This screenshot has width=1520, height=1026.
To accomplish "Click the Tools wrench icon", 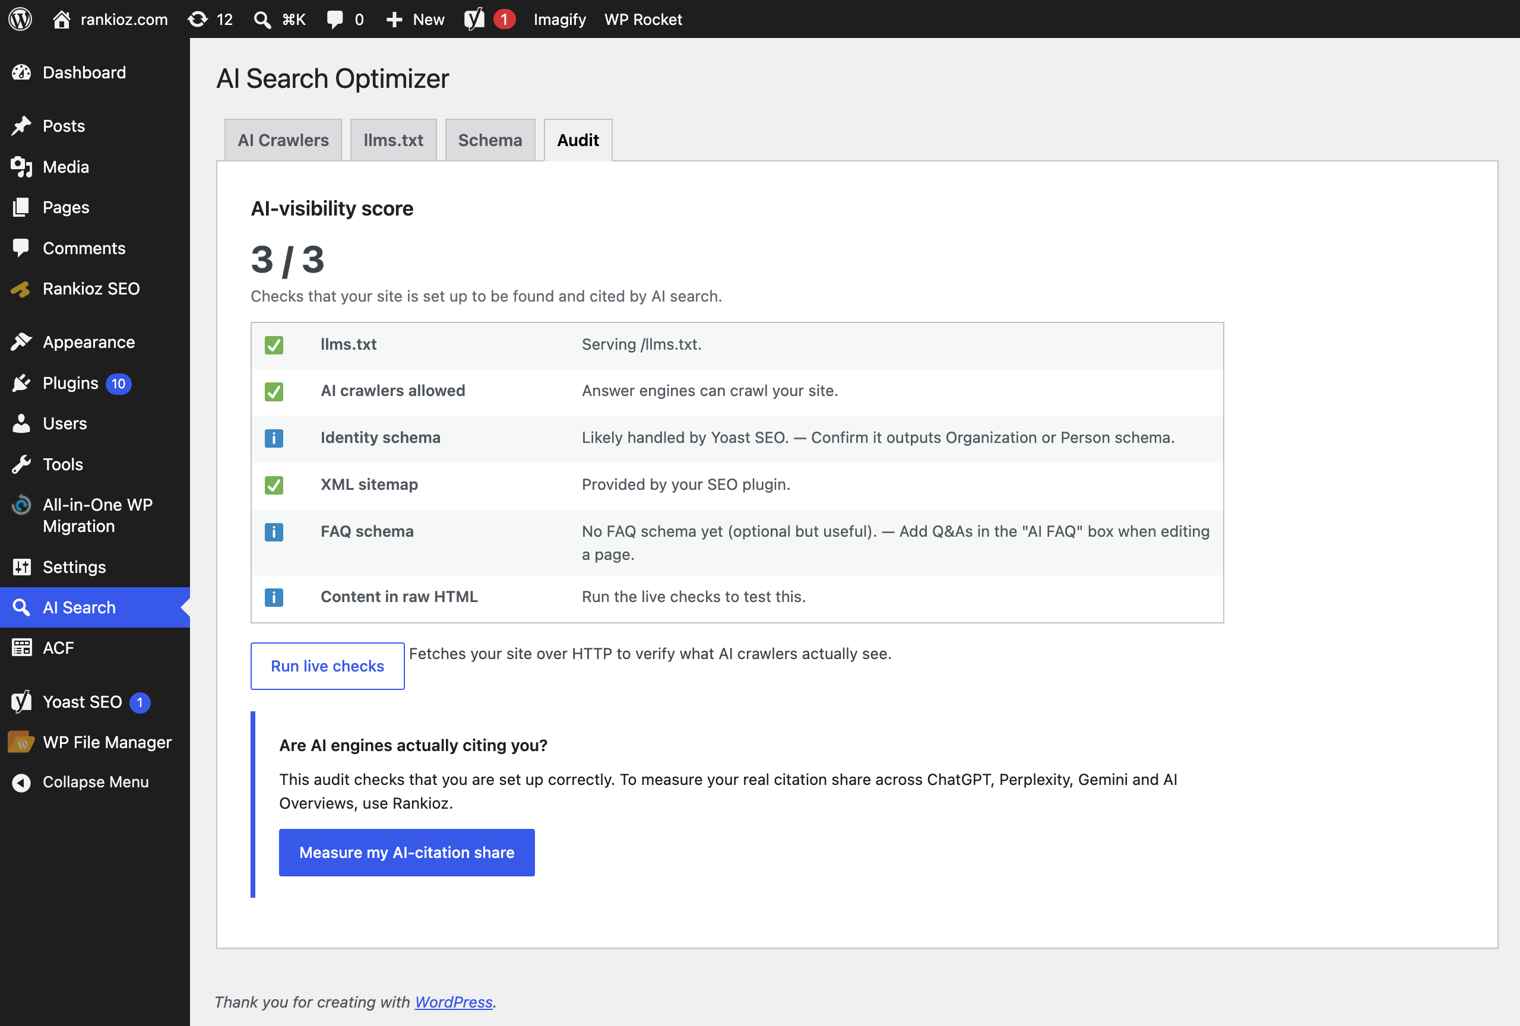I will [21, 464].
